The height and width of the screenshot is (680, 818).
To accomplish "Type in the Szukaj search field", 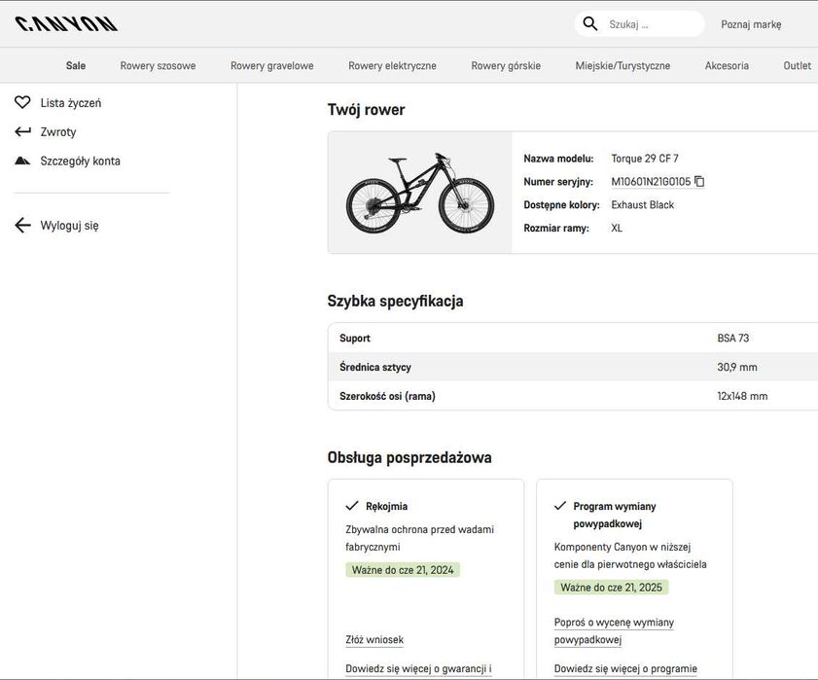I will [x=650, y=24].
